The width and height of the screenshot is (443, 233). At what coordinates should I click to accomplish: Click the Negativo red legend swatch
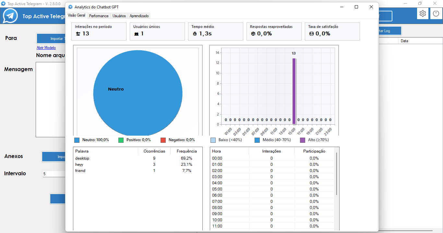[163, 140]
